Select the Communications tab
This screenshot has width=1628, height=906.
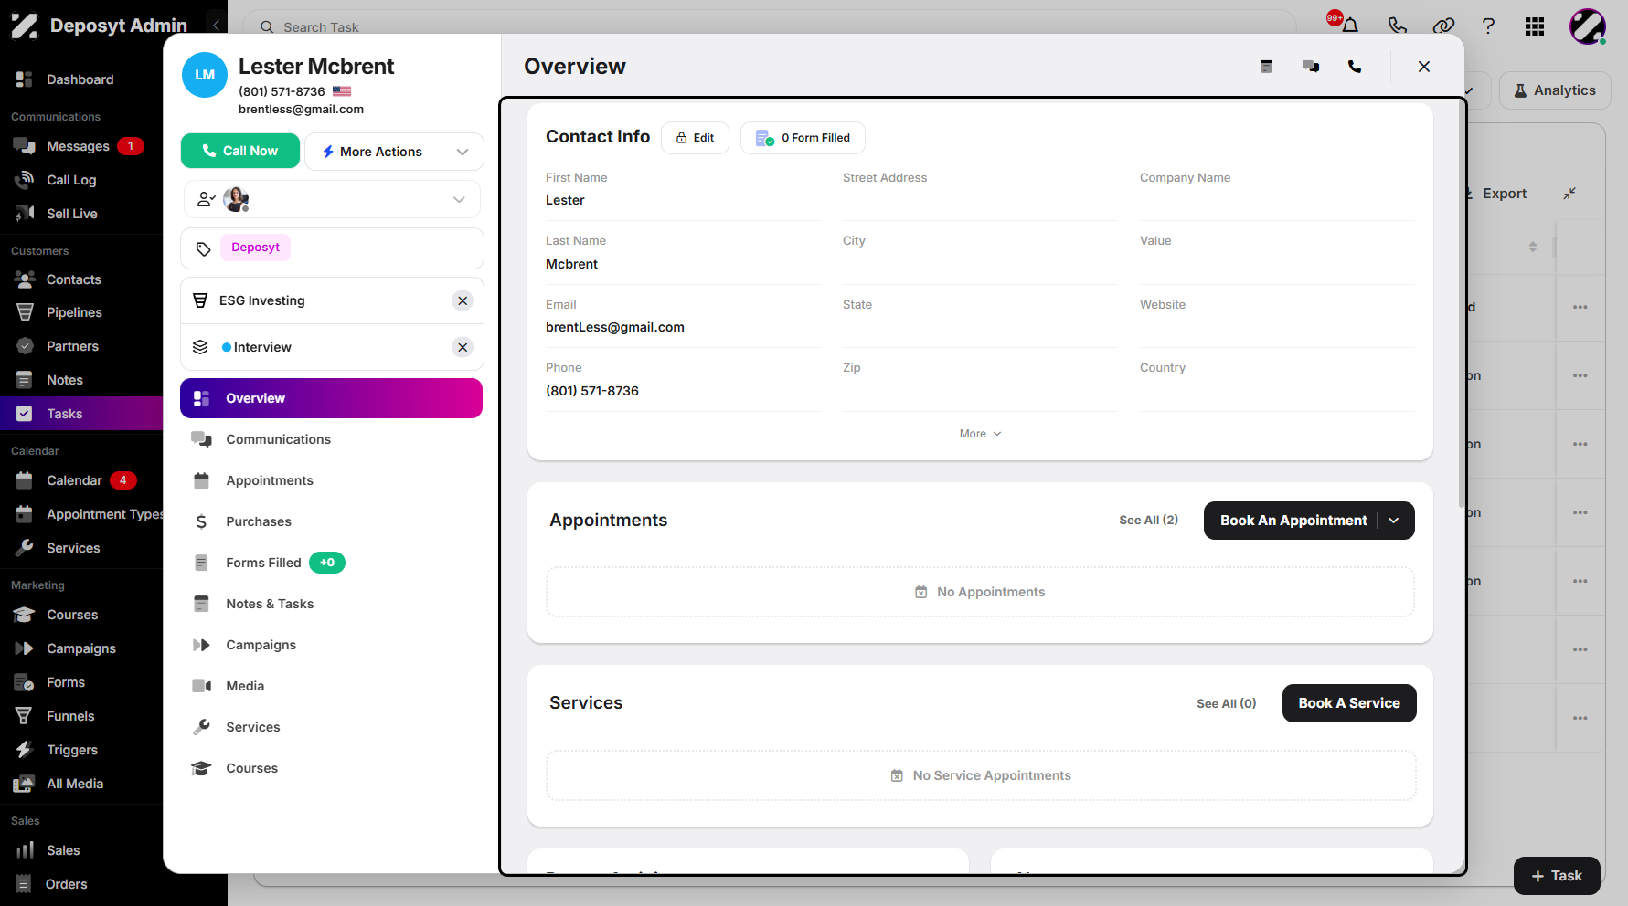[331, 439]
